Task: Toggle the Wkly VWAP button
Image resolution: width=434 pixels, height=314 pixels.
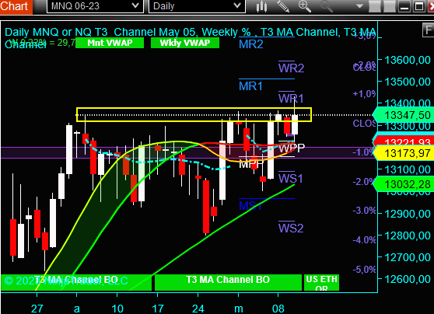Action: (185, 43)
